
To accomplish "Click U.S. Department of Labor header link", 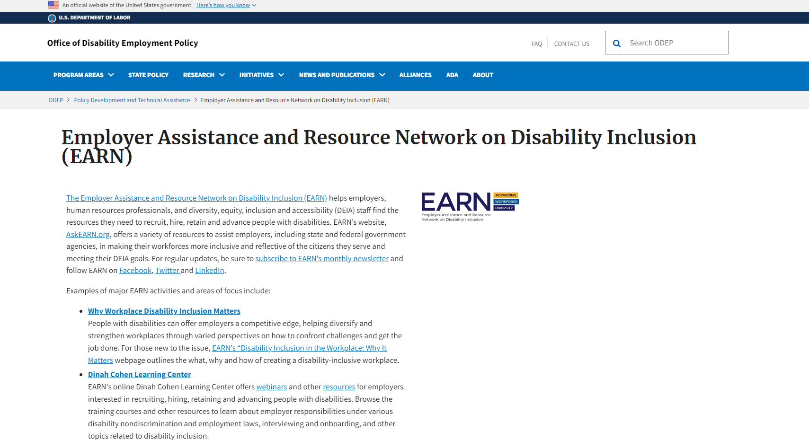I will (x=94, y=18).
